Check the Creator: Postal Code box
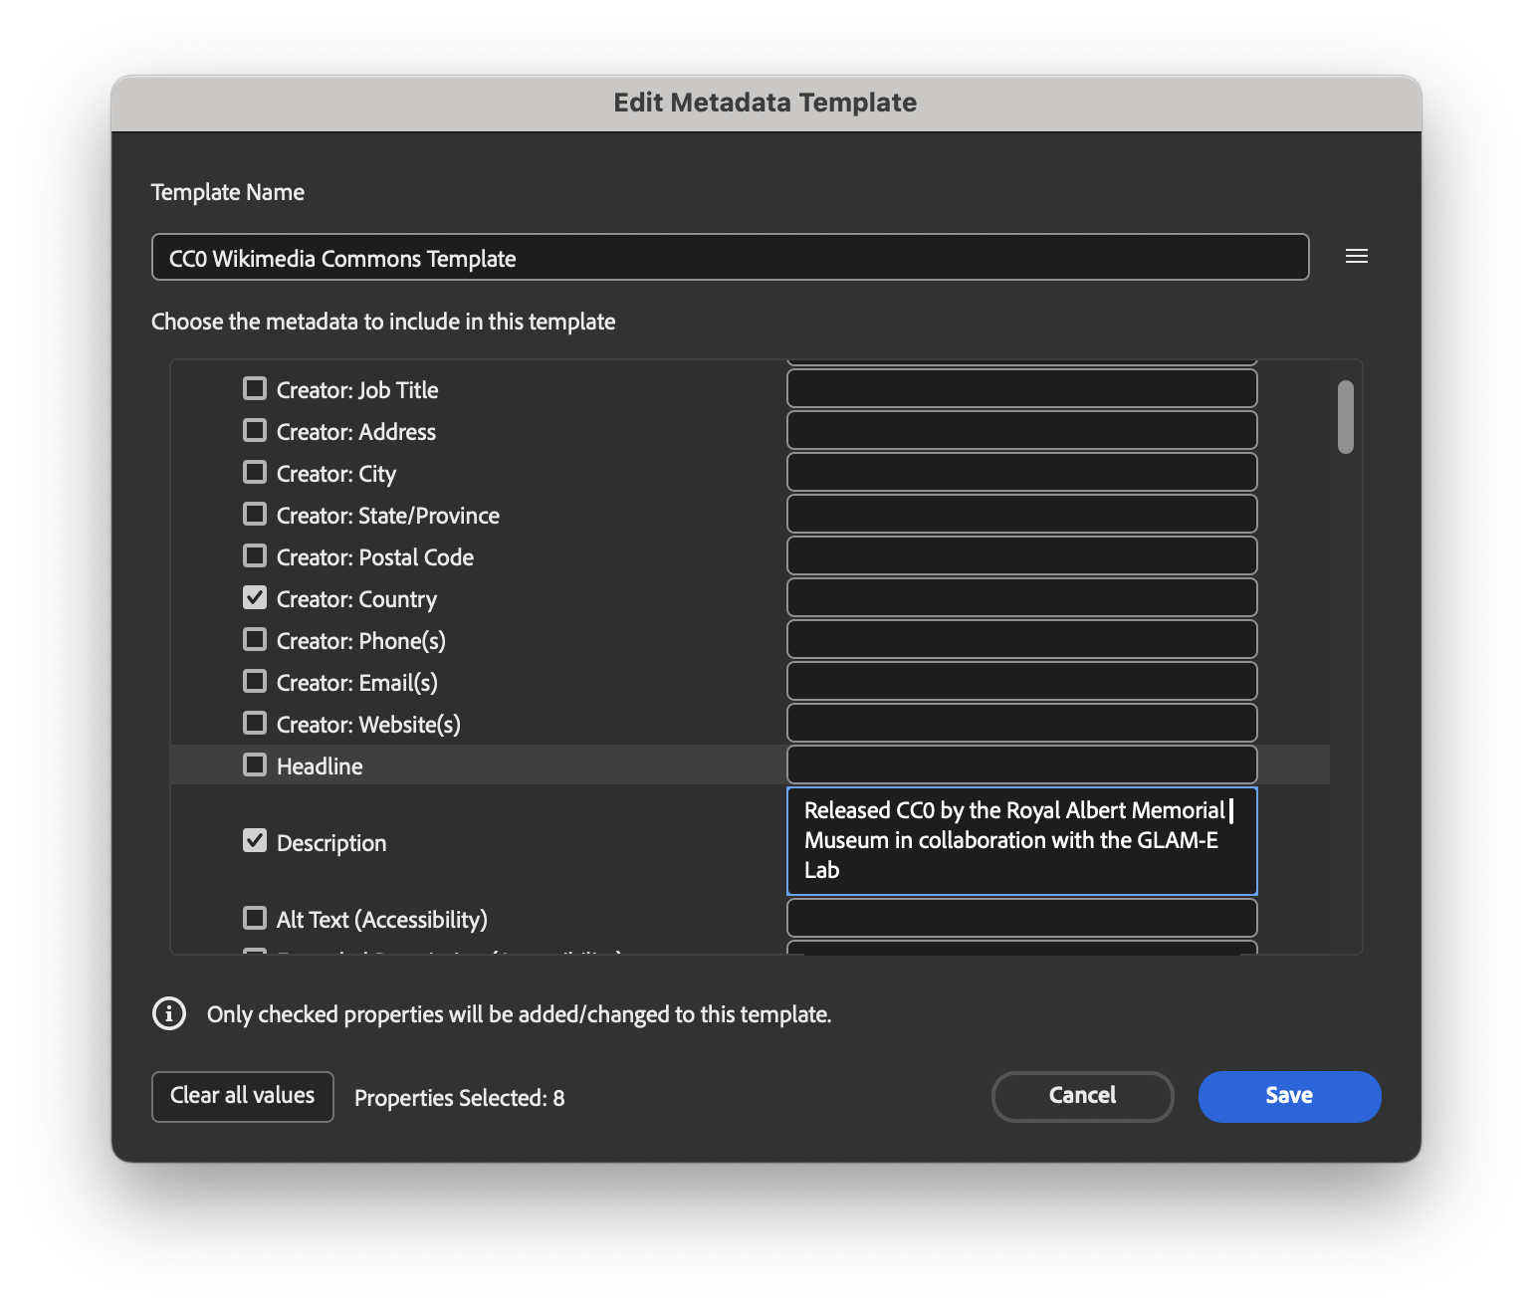The height and width of the screenshot is (1310, 1533). pos(255,555)
